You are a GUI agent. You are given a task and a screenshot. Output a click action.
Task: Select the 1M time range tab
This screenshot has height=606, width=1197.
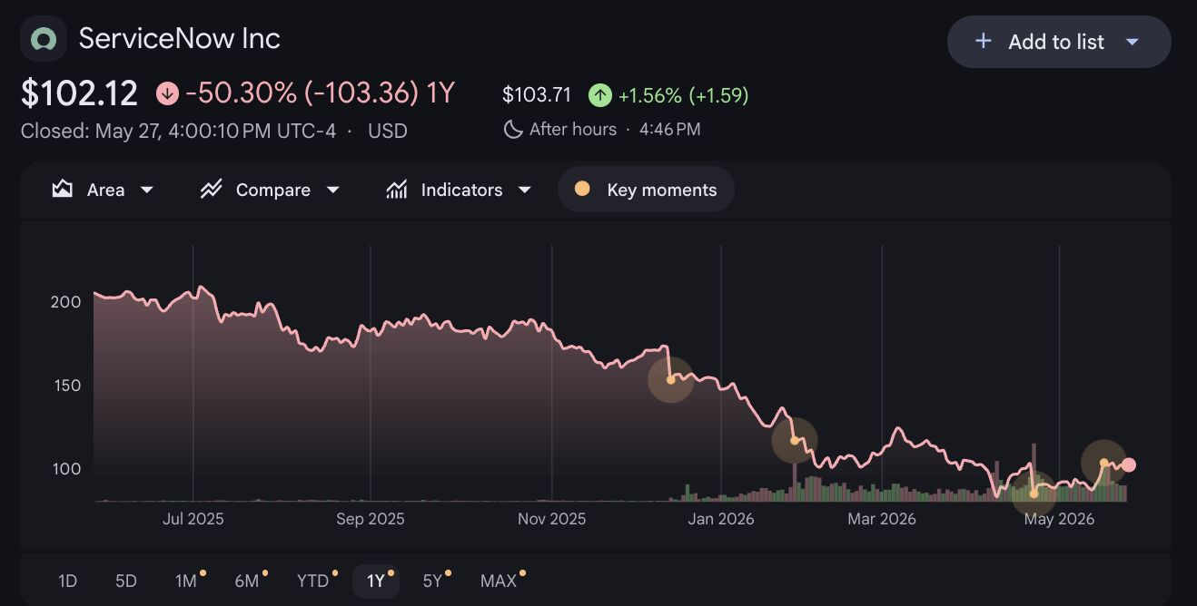click(x=188, y=581)
